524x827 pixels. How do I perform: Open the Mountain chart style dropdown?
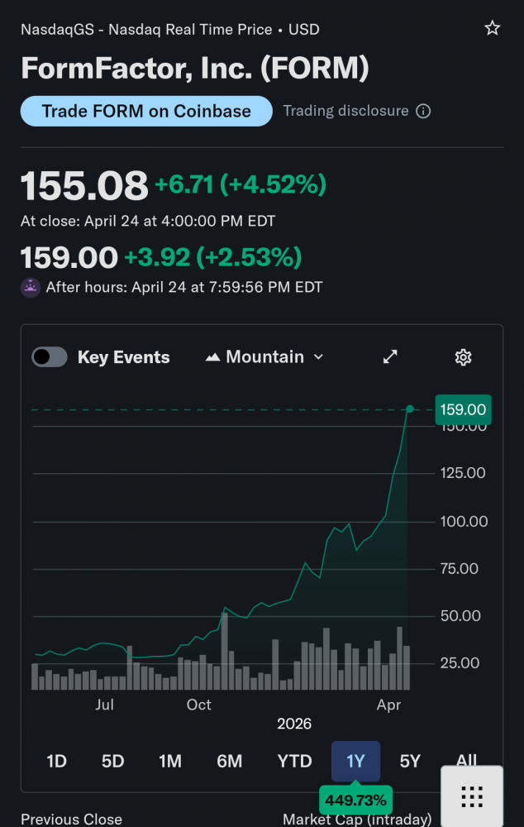264,357
